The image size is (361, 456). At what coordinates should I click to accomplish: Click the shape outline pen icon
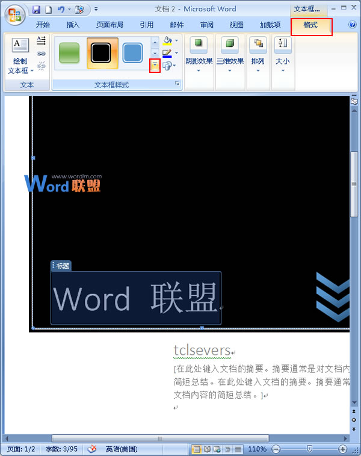pyautogui.click(x=167, y=54)
